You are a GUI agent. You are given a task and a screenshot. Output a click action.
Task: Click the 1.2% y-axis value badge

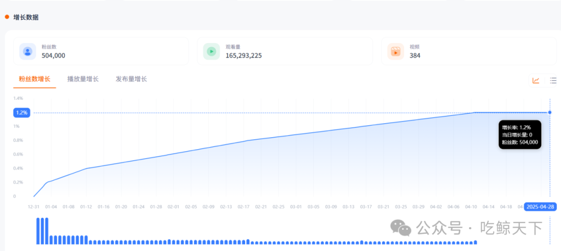22,113
